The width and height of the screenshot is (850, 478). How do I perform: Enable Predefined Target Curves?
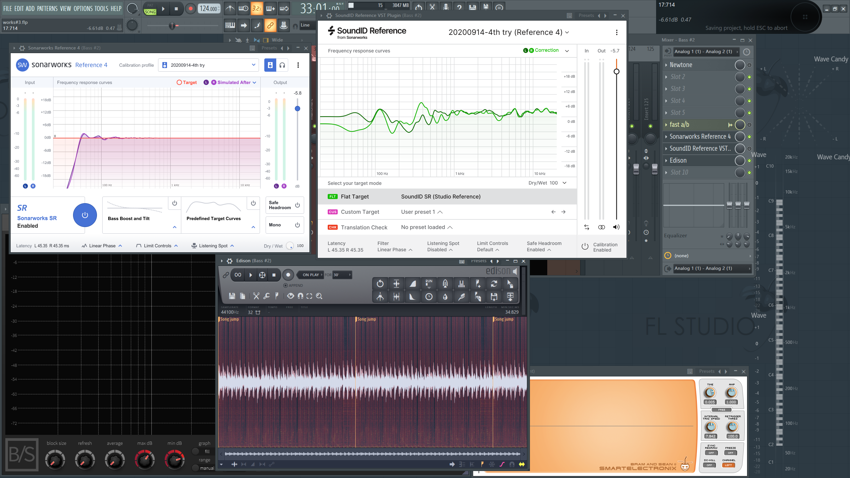point(253,203)
